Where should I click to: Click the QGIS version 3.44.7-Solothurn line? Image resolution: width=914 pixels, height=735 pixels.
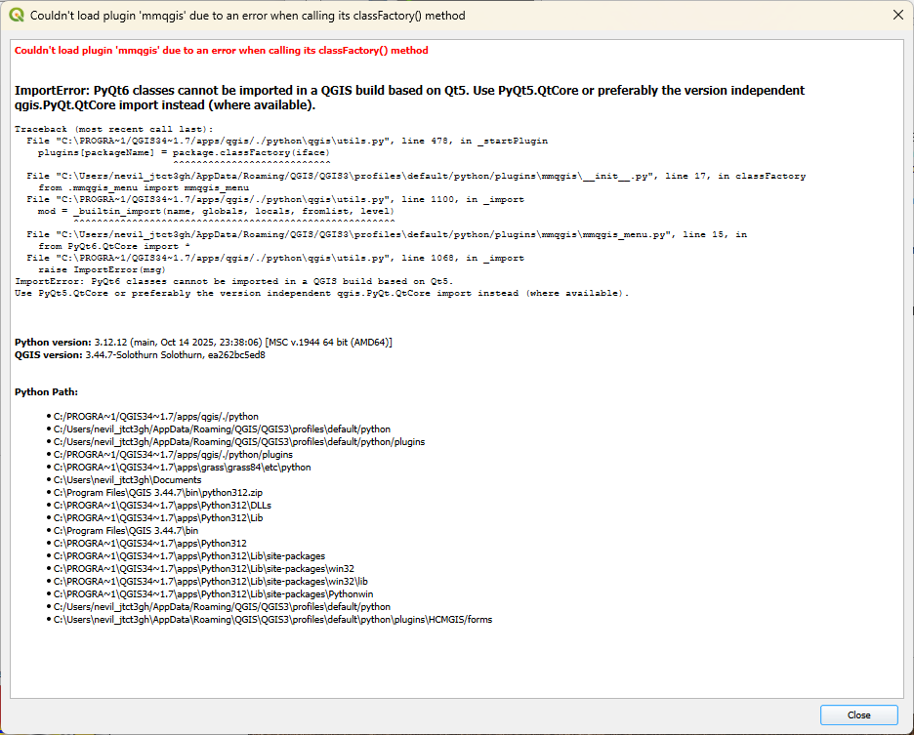pyautogui.click(x=140, y=355)
